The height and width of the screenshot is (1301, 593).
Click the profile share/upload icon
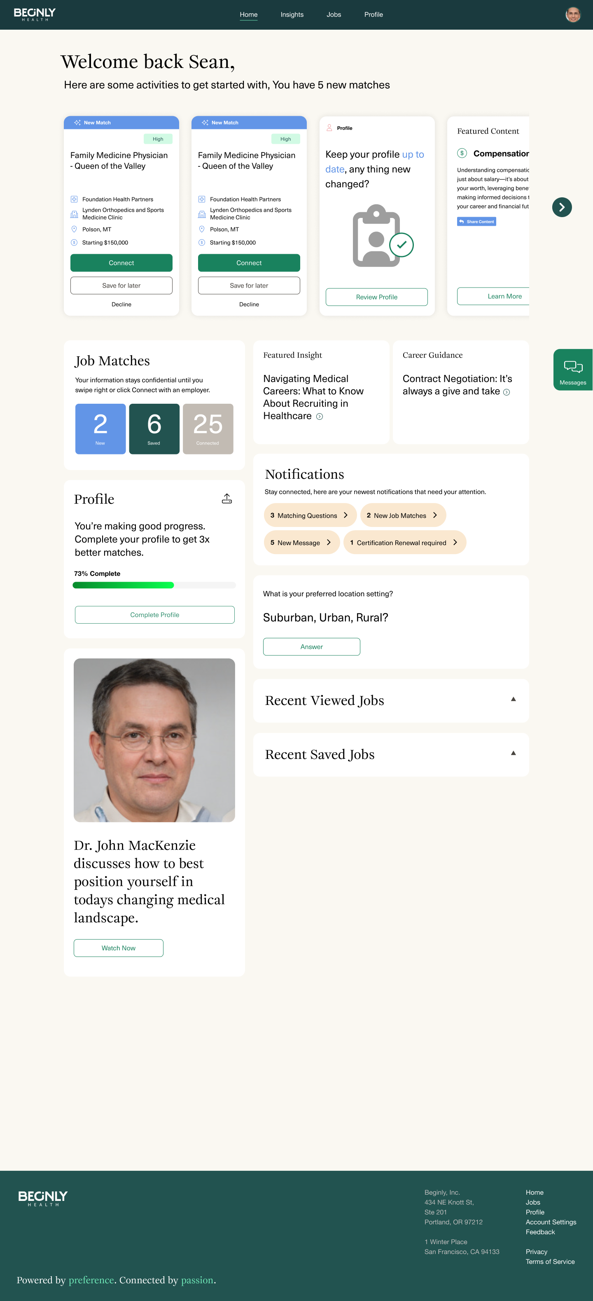(226, 498)
